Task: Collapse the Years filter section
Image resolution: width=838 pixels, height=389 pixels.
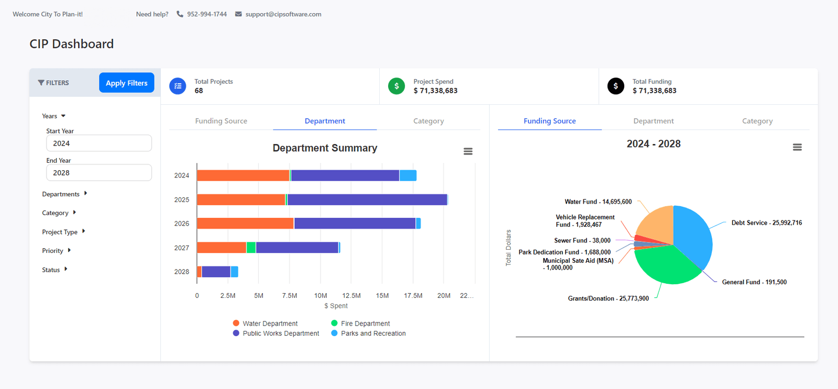Action: click(x=54, y=116)
